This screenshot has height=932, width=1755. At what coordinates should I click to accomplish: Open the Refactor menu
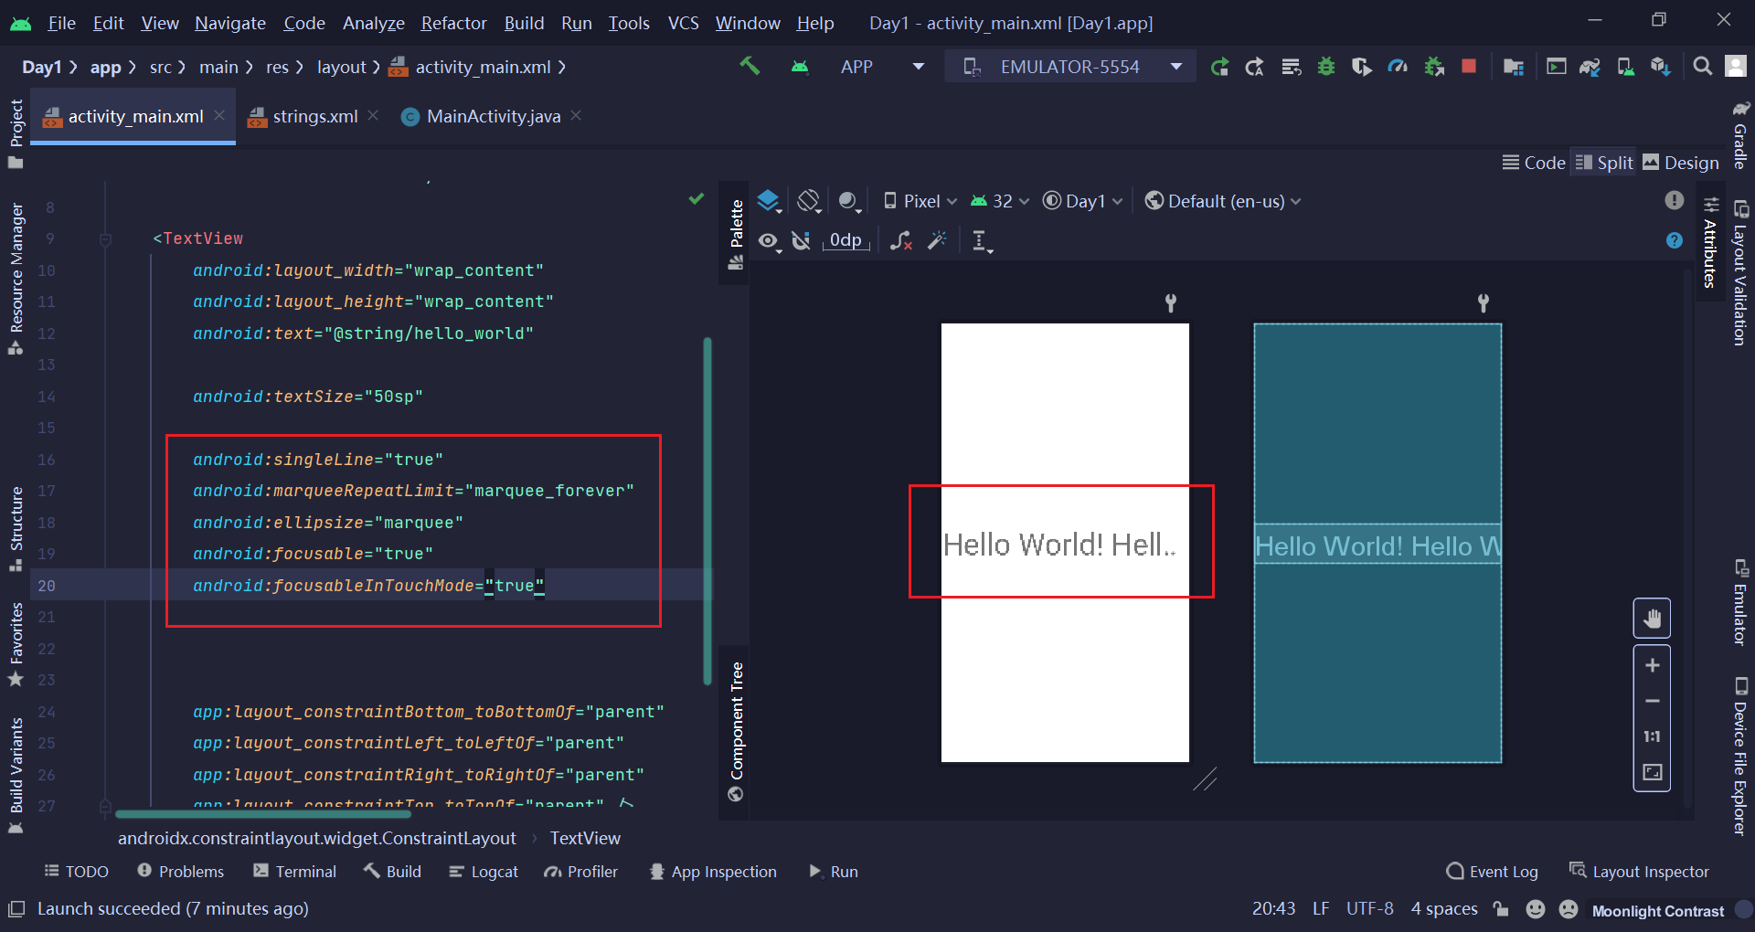click(453, 23)
